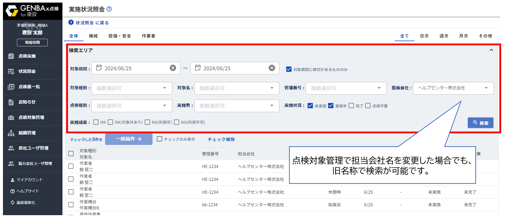This screenshot has height=217, width=506.
Task: Open ヘルプサイト from the sidebar
Action: point(27,191)
